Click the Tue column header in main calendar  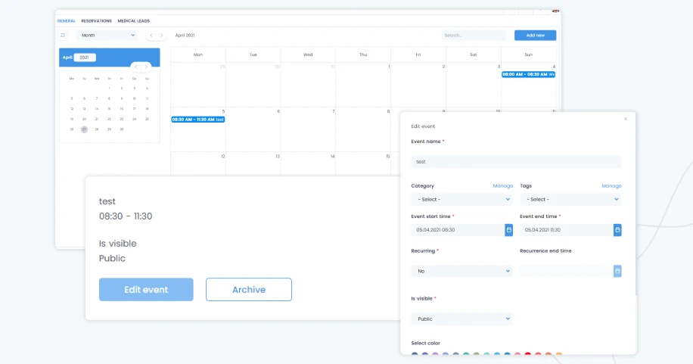tap(253, 54)
